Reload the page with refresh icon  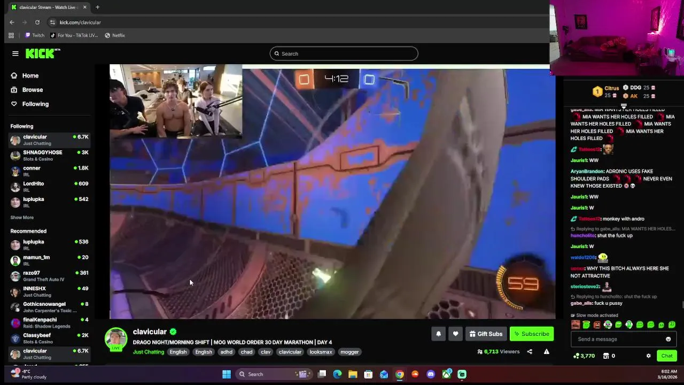pos(37,22)
